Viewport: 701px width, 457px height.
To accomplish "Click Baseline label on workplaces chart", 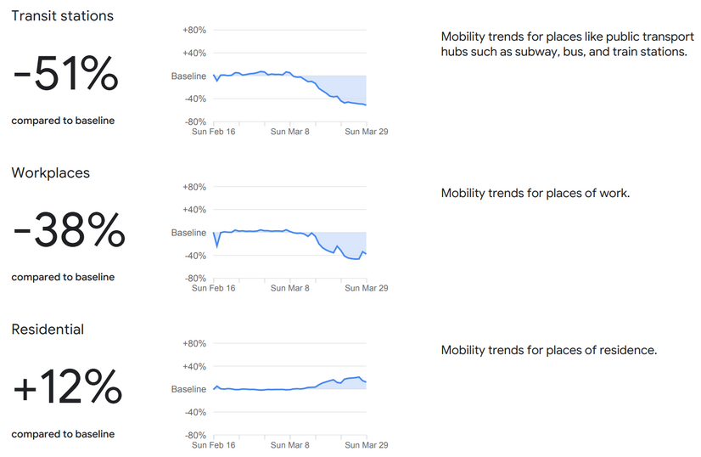I will pos(188,233).
